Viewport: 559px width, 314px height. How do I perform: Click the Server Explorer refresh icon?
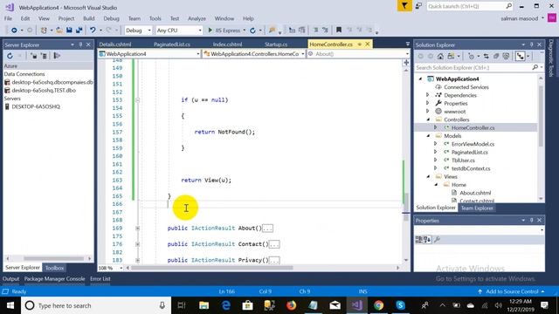10,56
